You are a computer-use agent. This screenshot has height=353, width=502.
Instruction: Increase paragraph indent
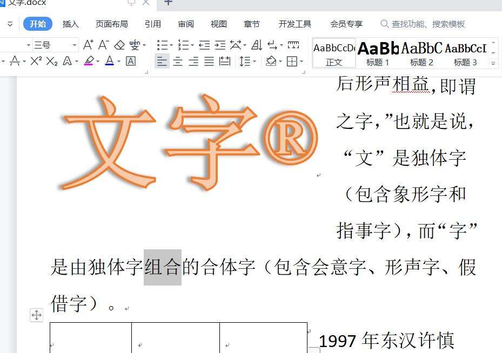pyautogui.click(x=220, y=45)
